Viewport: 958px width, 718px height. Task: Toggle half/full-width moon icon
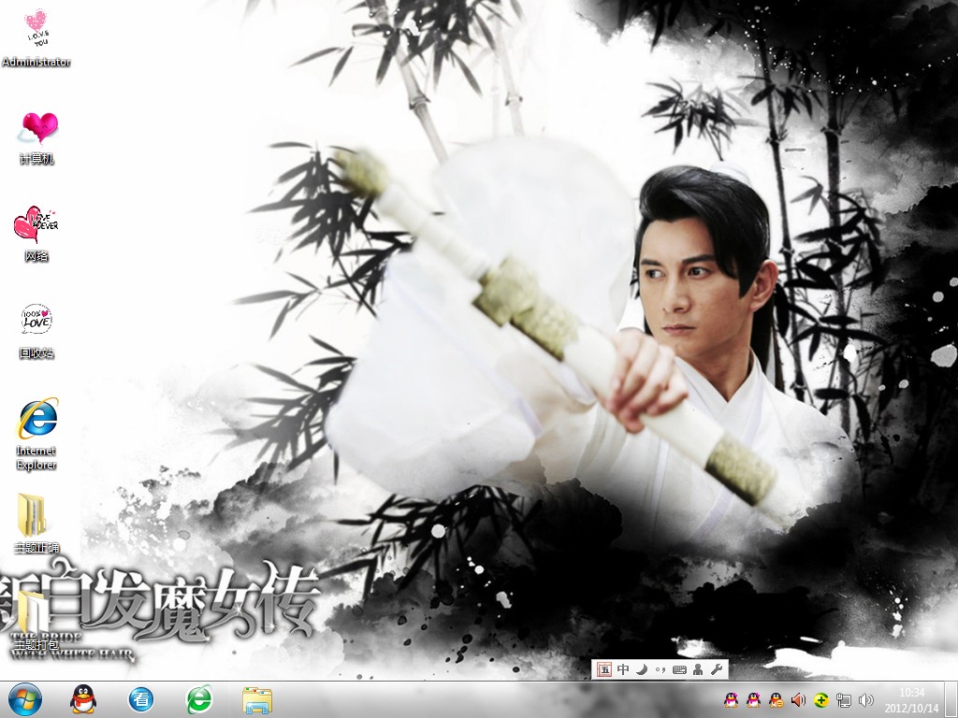pyautogui.click(x=642, y=669)
